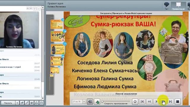Screen dimensions: 190x107
Task: Click the Галина Логинова webcam video
Action: [19, 30]
